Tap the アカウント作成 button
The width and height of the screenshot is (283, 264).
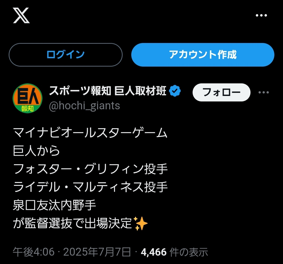point(203,55)
